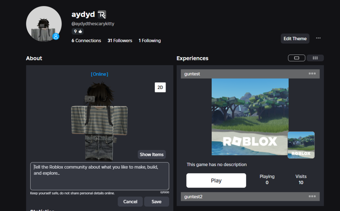This screenshot has width=340, height=211.
Task: Click the small guntest thumbnail image
Action: tap(301, 145)
